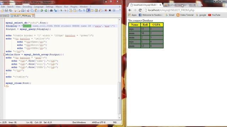The height and width of the screenshot is (127, 227).
Task: Open the Apps bookmark shortcut
Action: point(132,15)
